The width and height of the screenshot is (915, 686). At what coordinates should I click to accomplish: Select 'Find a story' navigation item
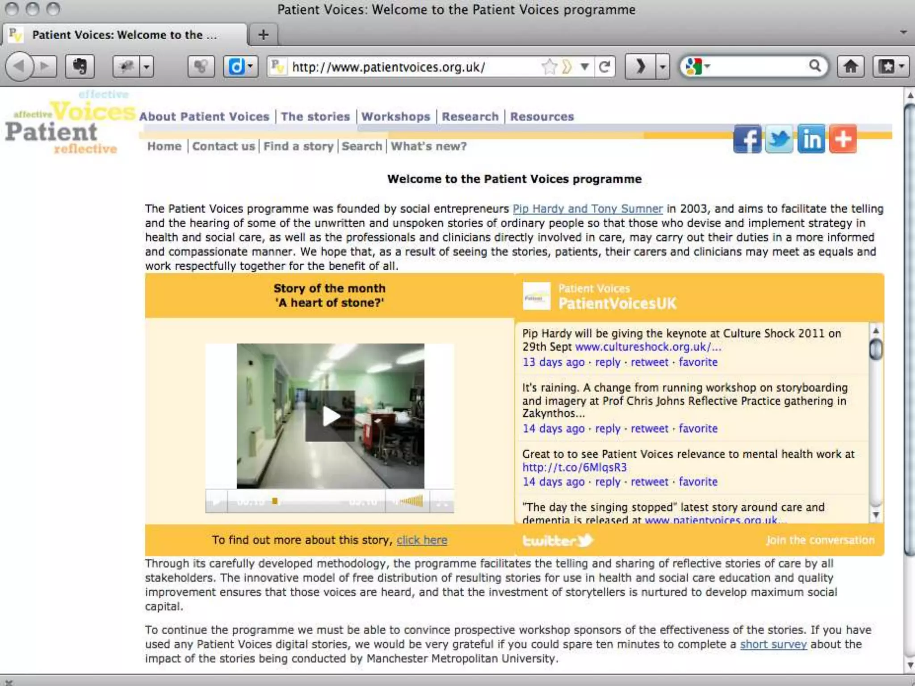point(298,146)
